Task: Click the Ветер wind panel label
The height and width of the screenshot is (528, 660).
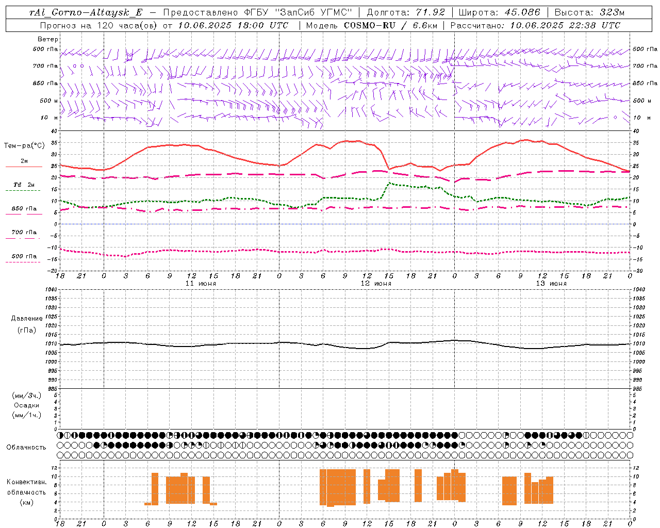Action: click(48, 39)
